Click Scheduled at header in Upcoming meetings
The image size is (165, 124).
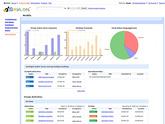click(126, 74)
